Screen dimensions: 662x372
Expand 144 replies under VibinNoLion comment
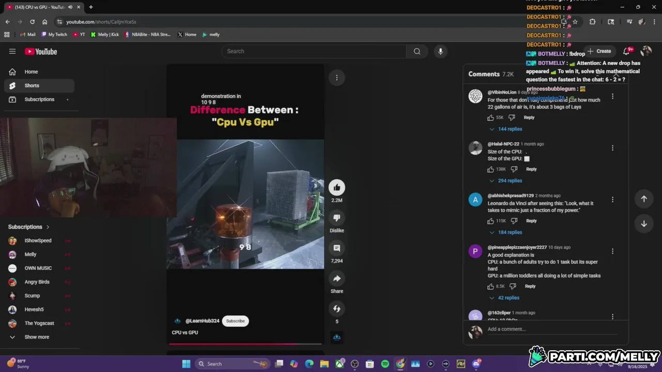pyautogui.click(x=505, y=129)
